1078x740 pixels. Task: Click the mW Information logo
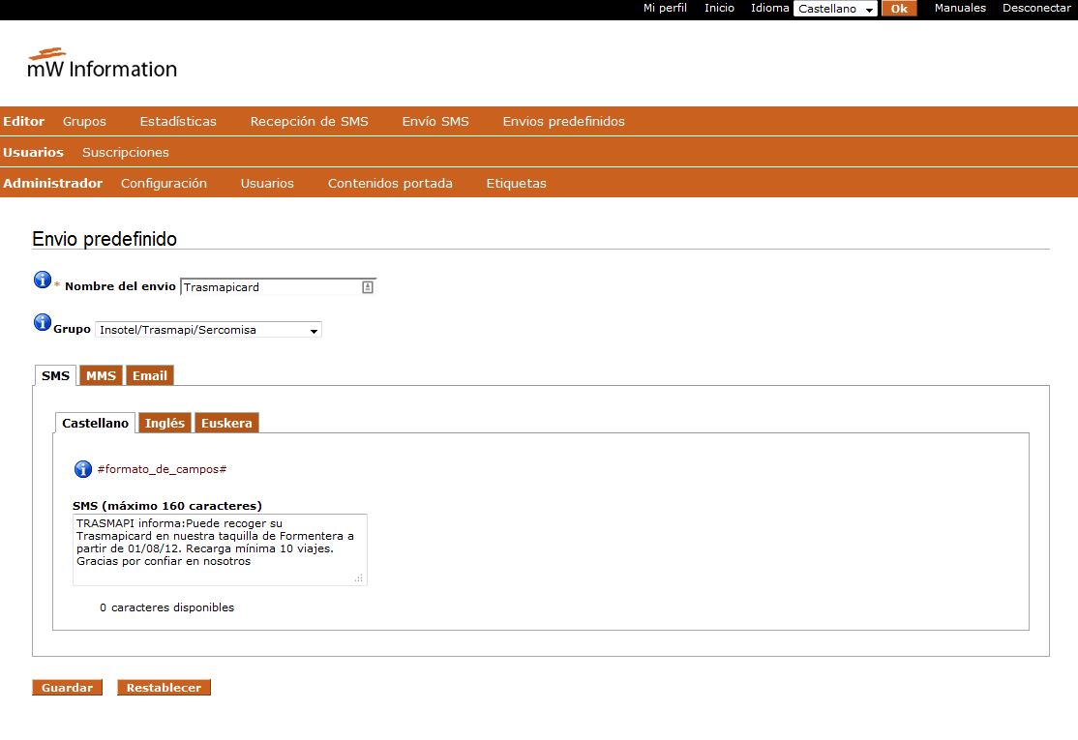pos(103,63)
